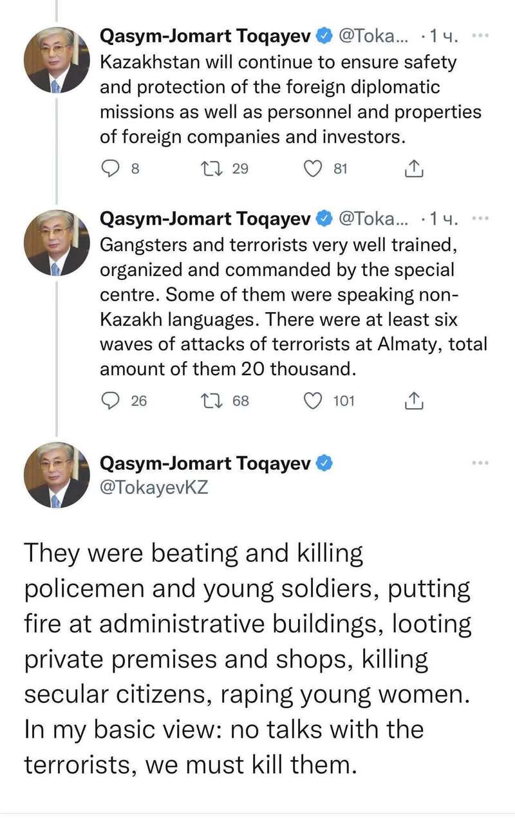The image size is (515, 822).
Task: Open the first tweet's profile picture
Action: click(57, 60)
